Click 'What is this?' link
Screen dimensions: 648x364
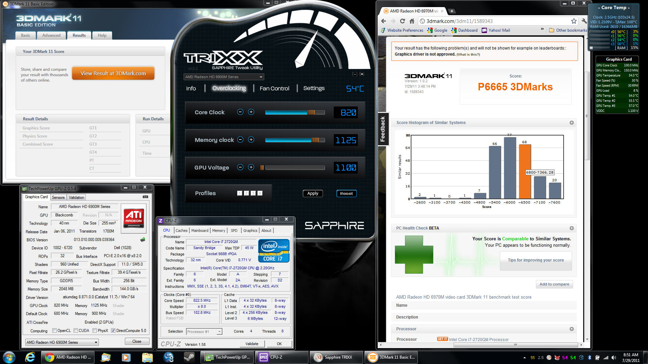click(x=468, y=55)
